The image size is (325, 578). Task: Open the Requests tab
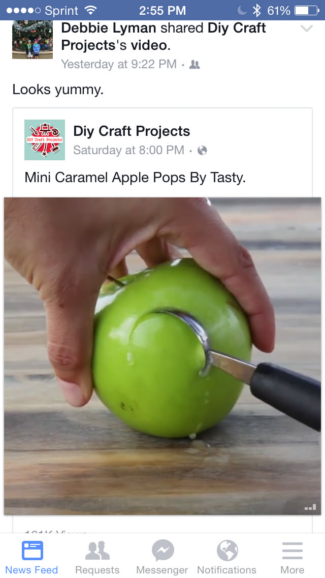click(97, 557)
